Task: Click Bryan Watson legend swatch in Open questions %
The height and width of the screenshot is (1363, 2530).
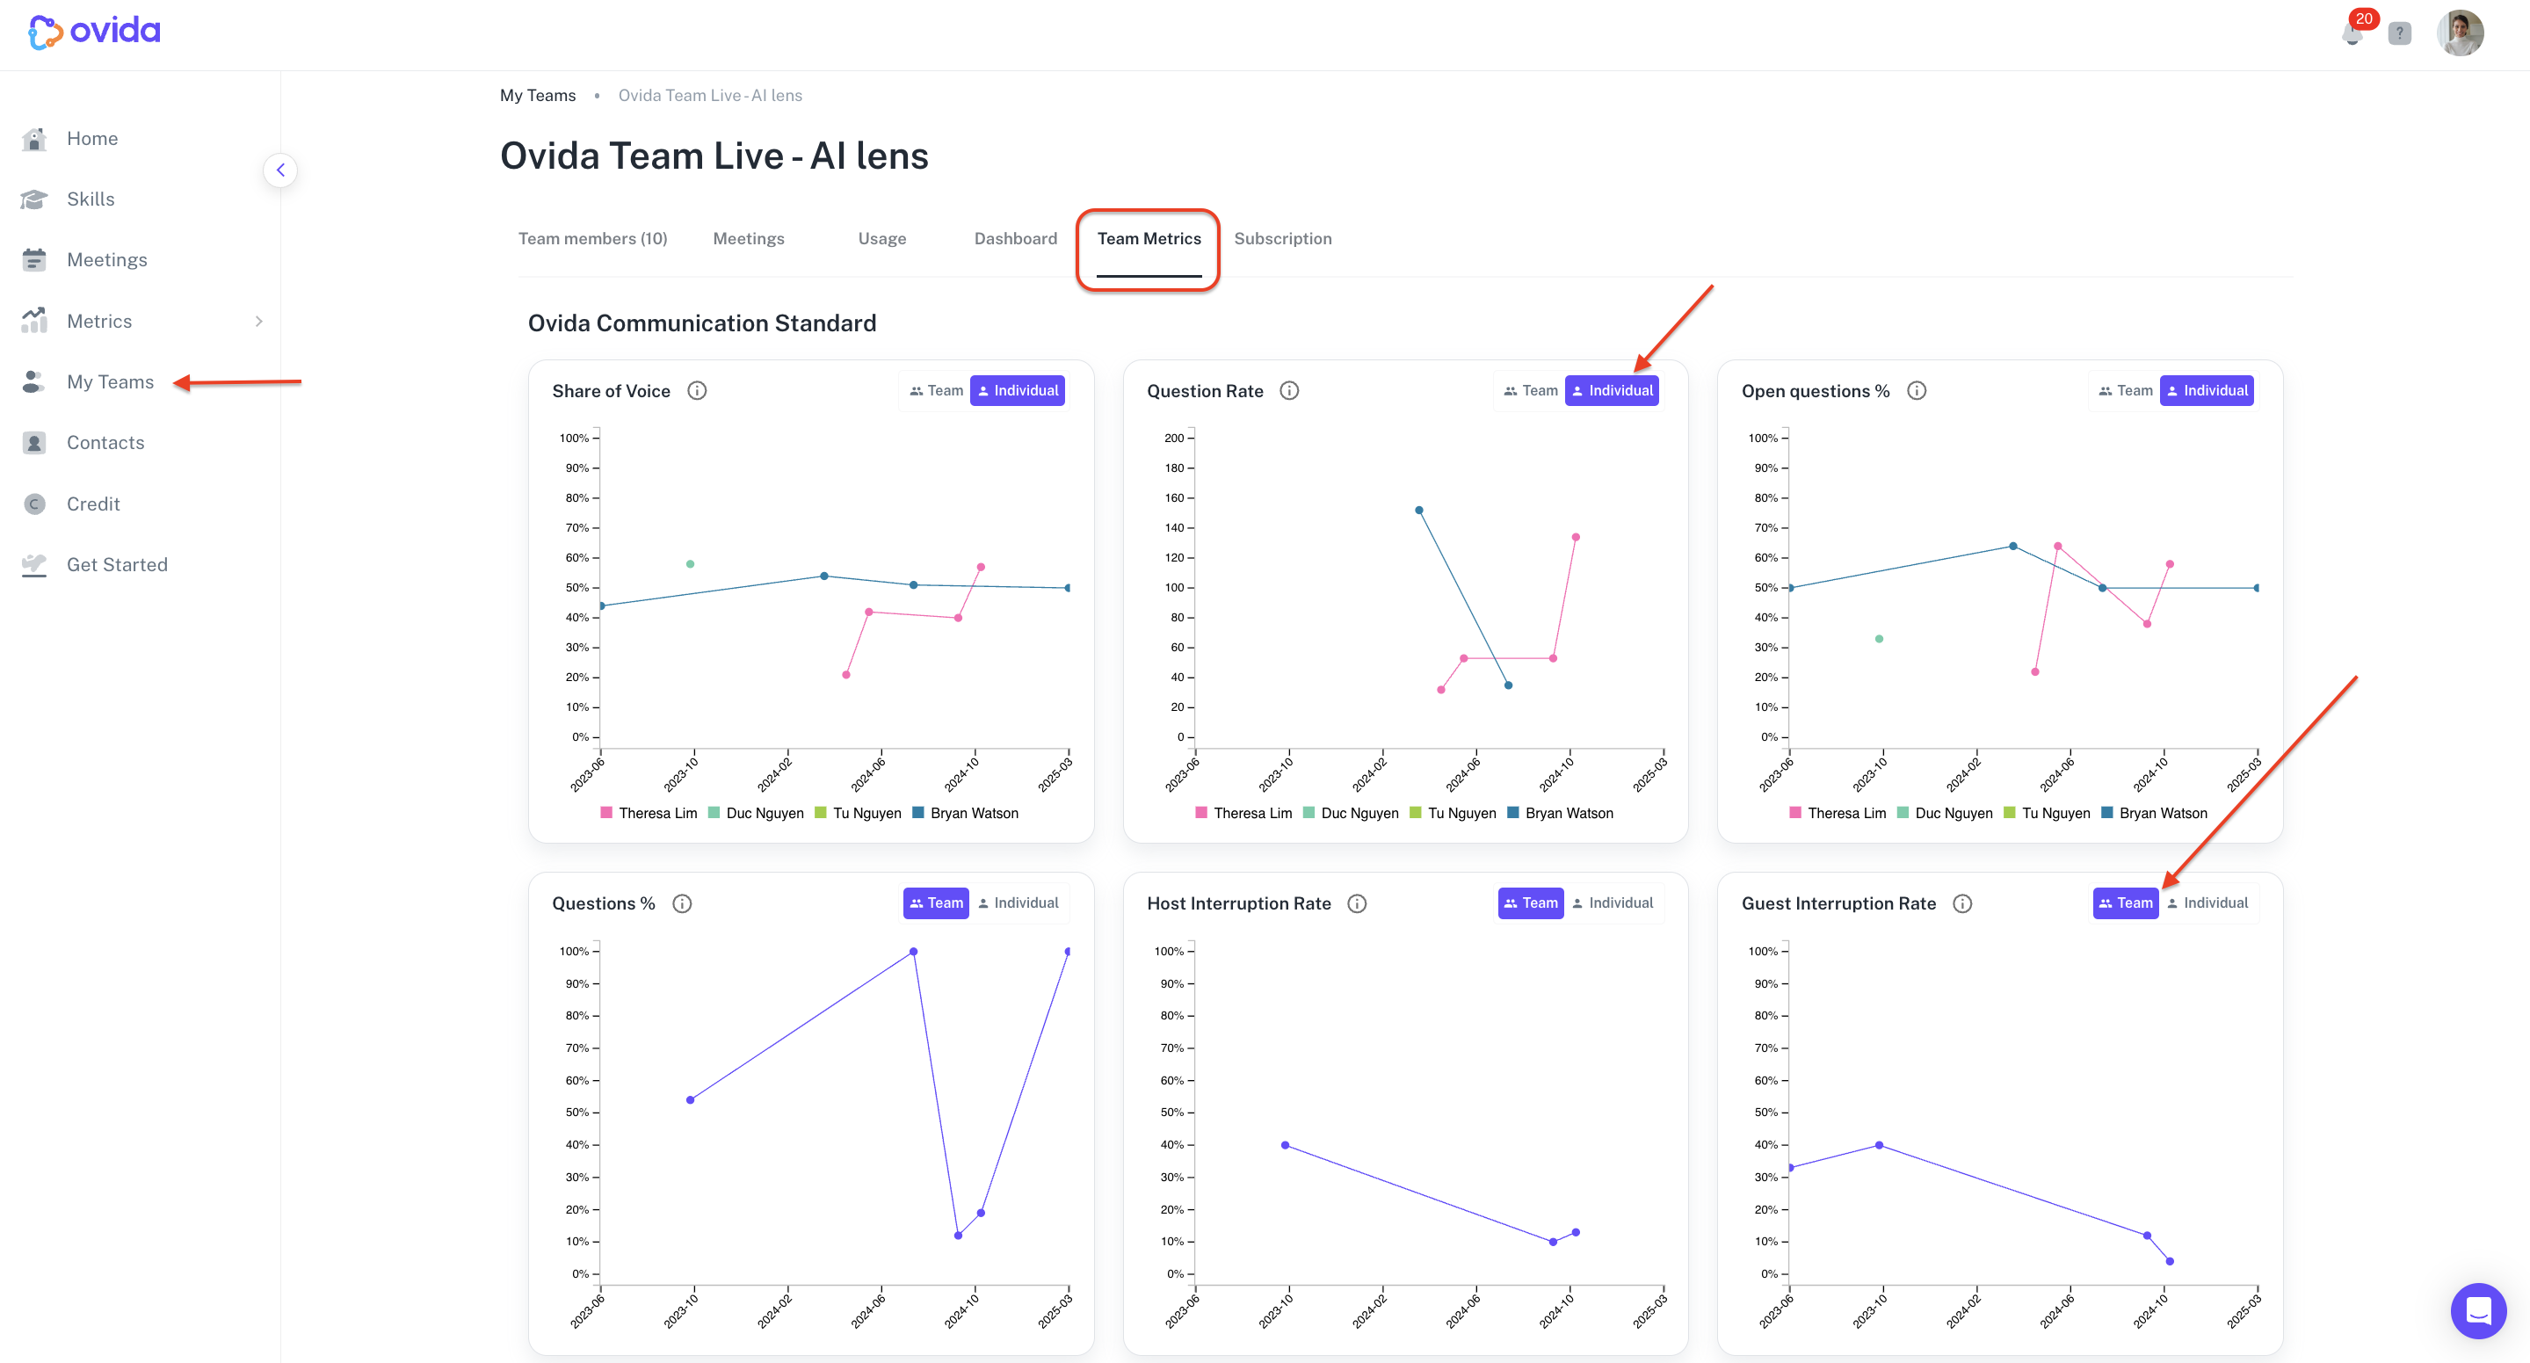Action: click(x=2106, y=813)
